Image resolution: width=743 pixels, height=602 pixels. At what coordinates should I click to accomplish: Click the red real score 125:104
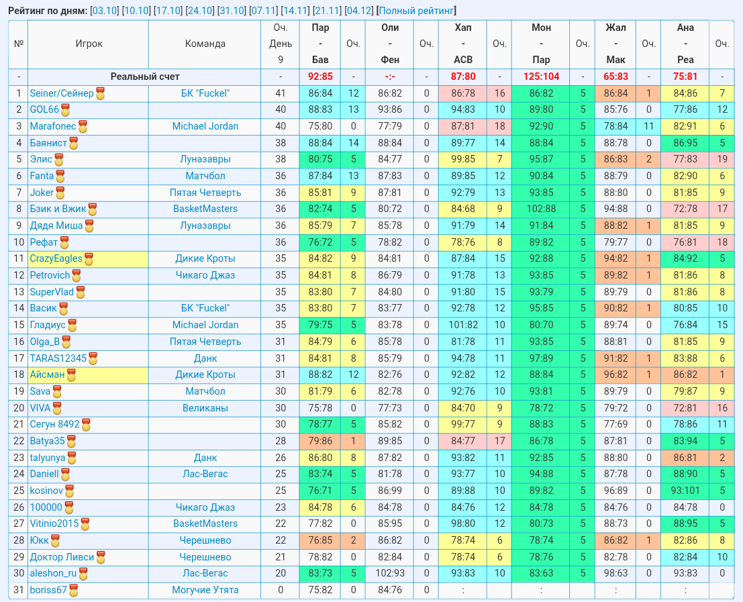pyautogui.click(x=541, y=77)
